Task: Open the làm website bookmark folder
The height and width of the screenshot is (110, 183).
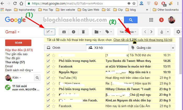Action: point(65,10)
